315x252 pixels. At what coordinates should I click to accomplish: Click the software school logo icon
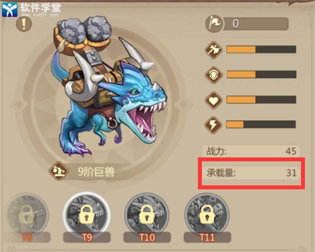(x=9, y=9)
